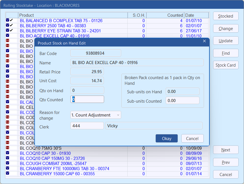Toggle the checkmark on BL BILBERRY EYE STRAIN row

tap(11, 31)
